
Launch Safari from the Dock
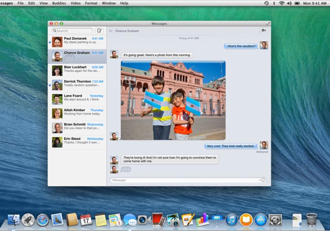click(42, 220)
